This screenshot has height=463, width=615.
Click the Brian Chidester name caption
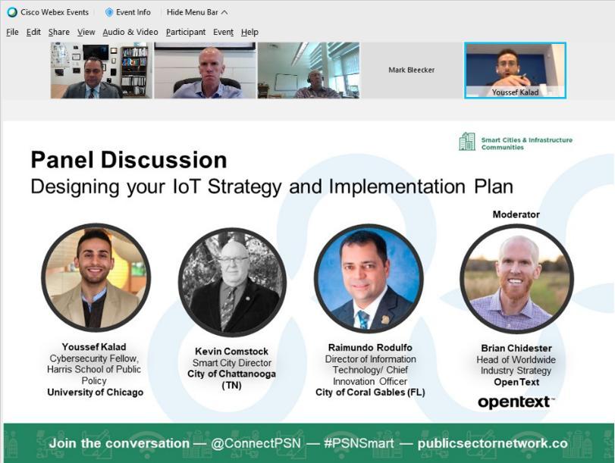point(516,348)
